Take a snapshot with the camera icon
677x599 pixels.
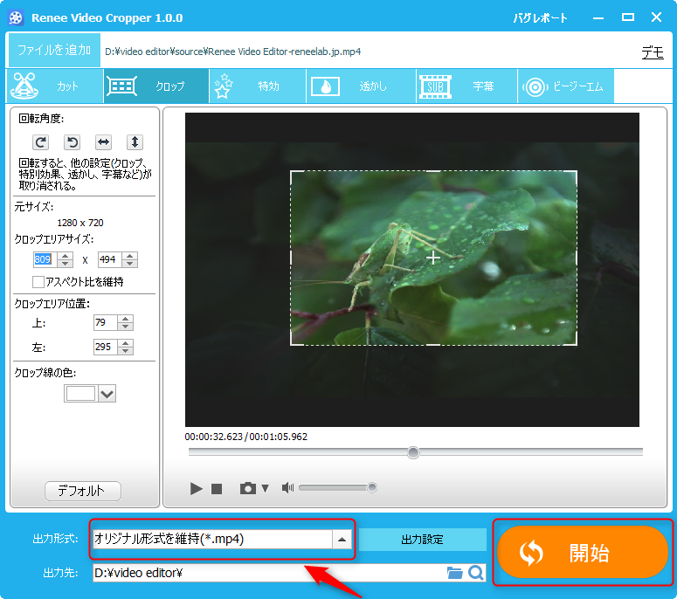[x=248, y=488]
